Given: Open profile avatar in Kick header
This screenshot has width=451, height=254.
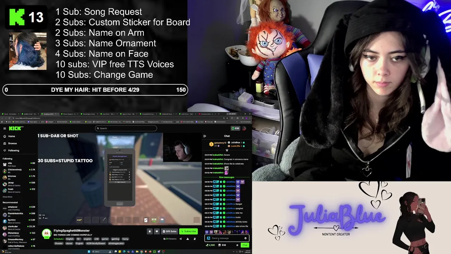Looking at the screenshot, I should point(244,128).
